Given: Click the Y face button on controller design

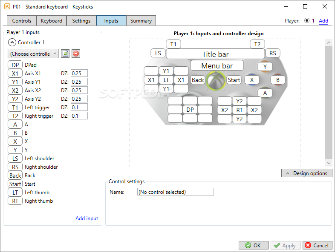Looking at the screenshot, I should click(265, 67).
